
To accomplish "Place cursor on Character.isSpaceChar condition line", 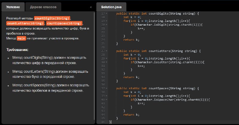I will [170, 100].
